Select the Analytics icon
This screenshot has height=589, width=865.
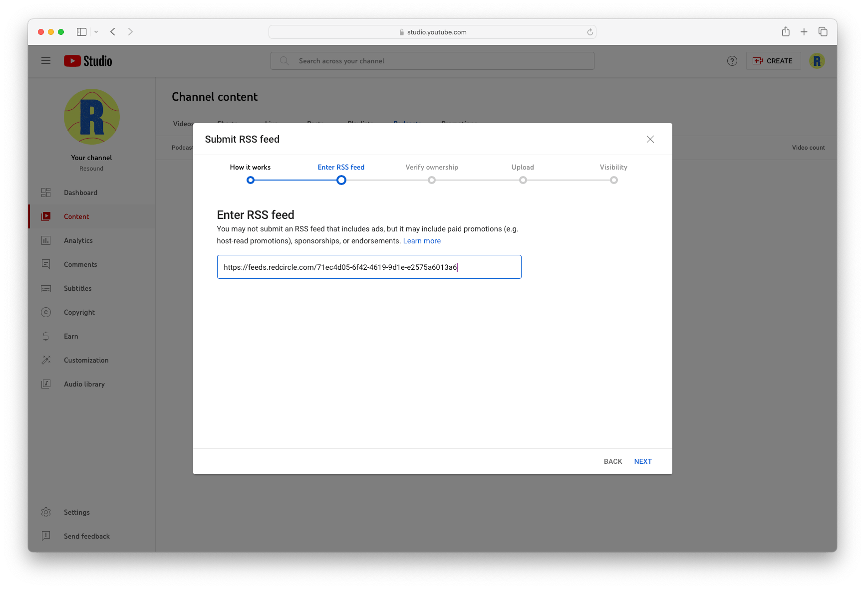(46, 240)
